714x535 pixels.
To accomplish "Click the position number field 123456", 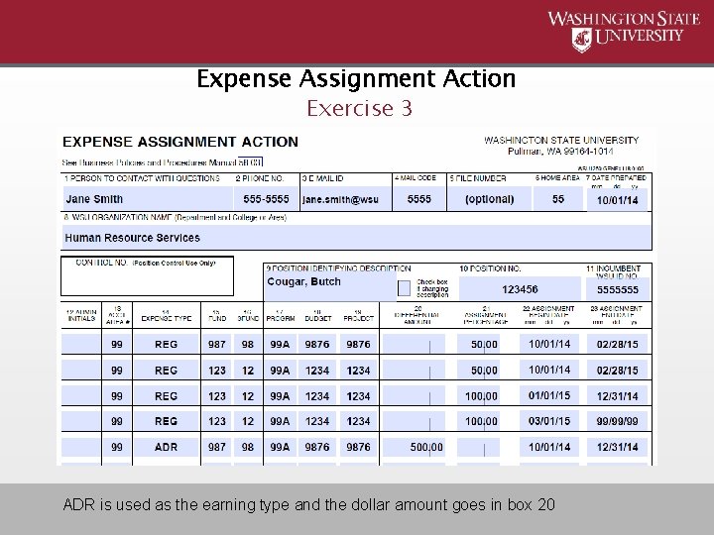I will [x=520, y=289].
